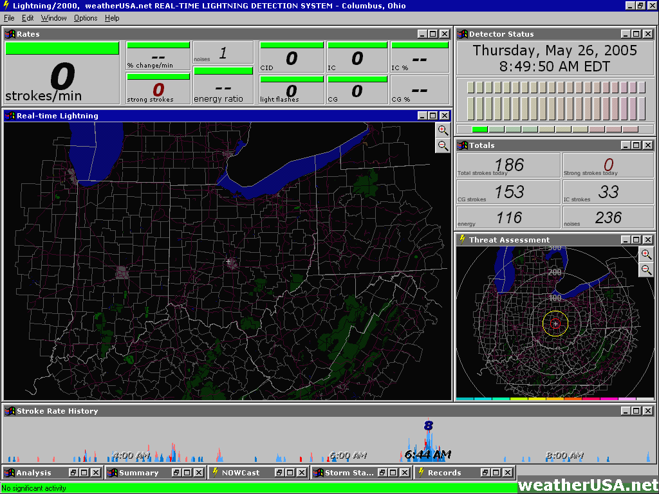Click the Stroke Rate History title icon
Screen dimensions: 659x494
[10, 411]
